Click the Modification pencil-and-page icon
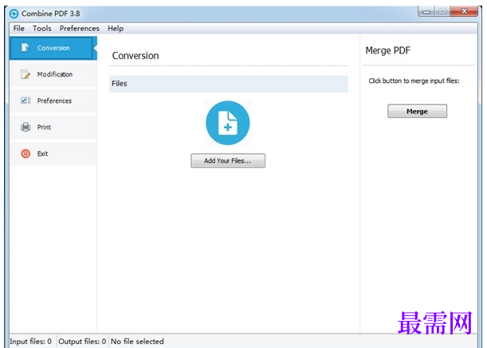 (26, 74)
